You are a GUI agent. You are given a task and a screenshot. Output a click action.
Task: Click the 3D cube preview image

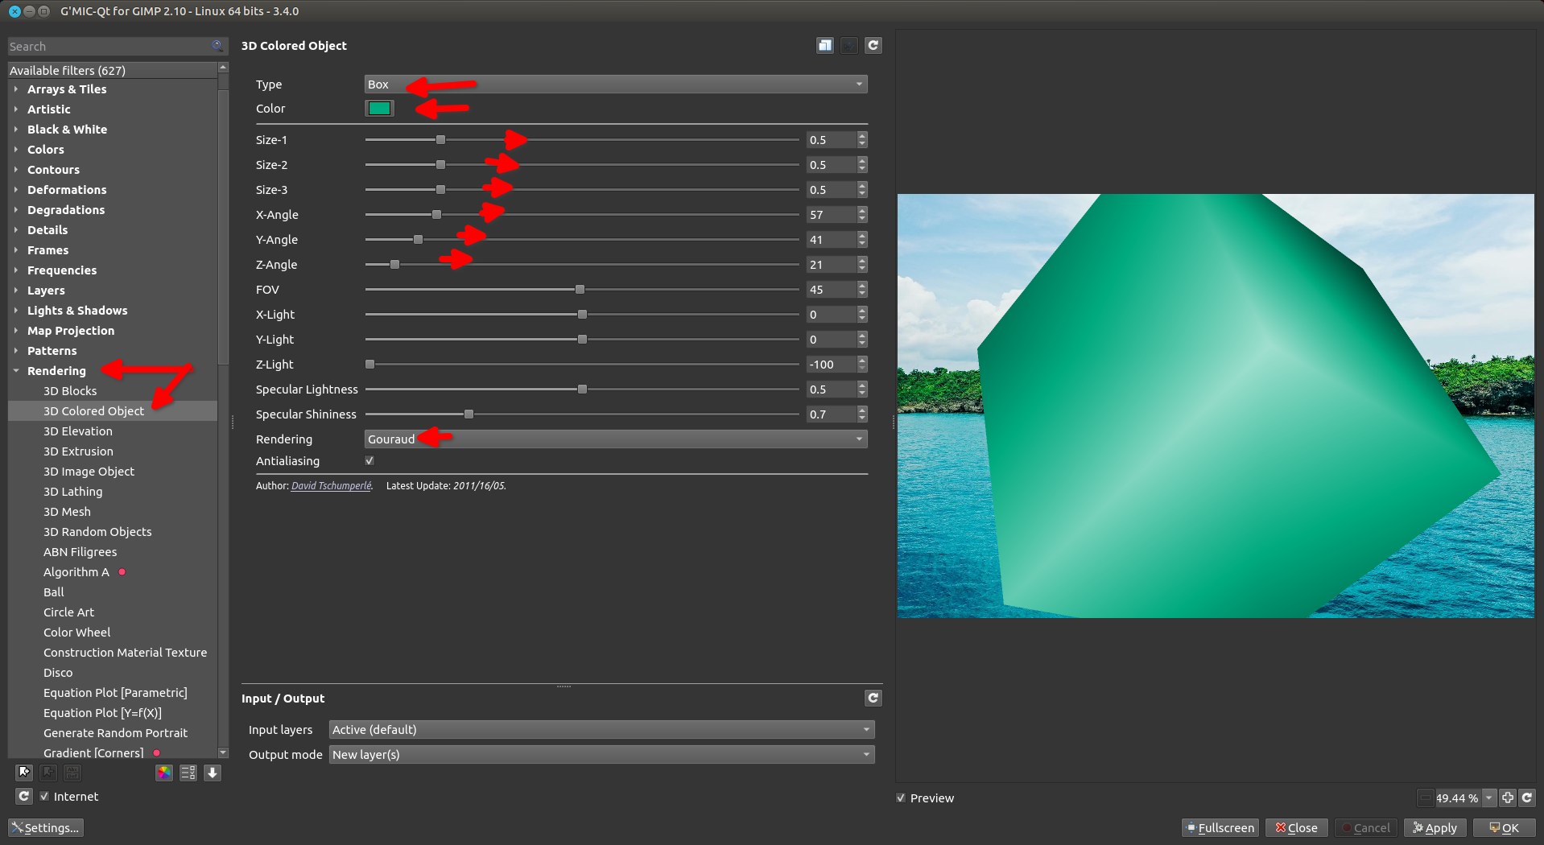pos(1216,406)
